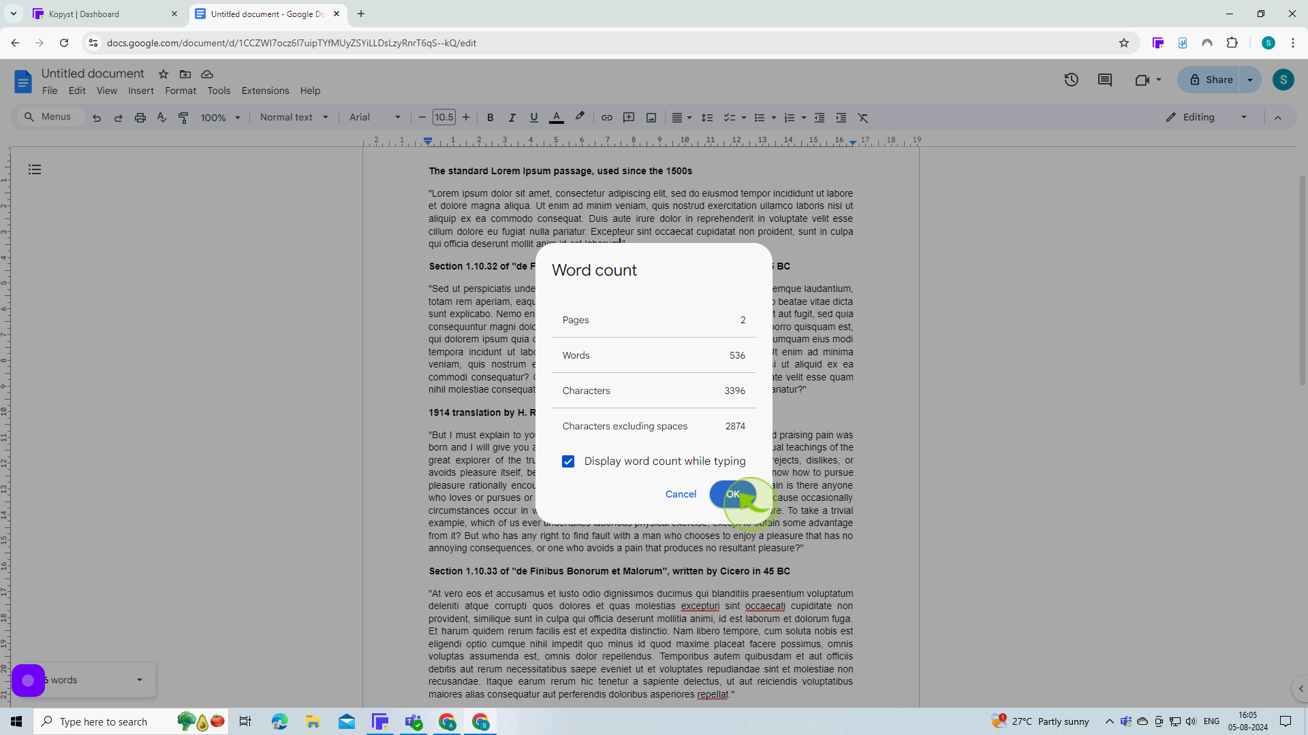This screenshot has width=1308, height=735.
Task: Click the Add comment icon
Action: pos(629,118)
